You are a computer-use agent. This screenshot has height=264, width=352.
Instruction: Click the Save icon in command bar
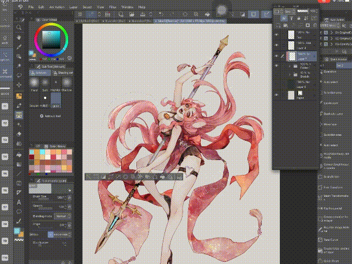142,14
